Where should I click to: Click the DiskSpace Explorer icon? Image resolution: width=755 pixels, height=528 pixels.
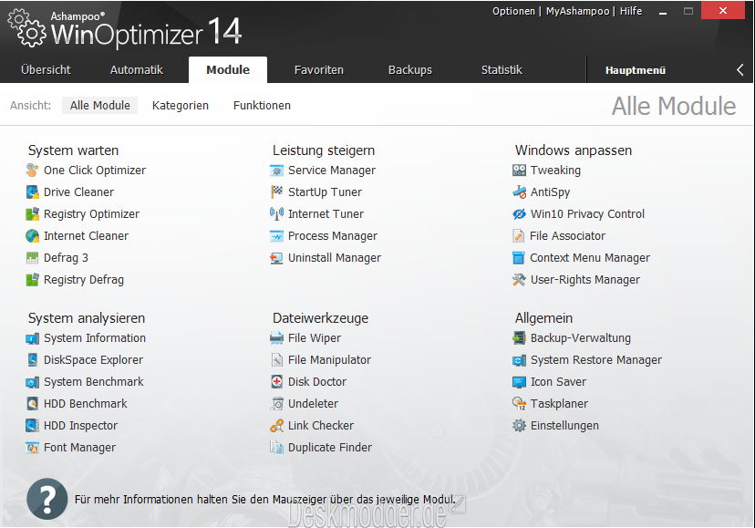[32, 360]
